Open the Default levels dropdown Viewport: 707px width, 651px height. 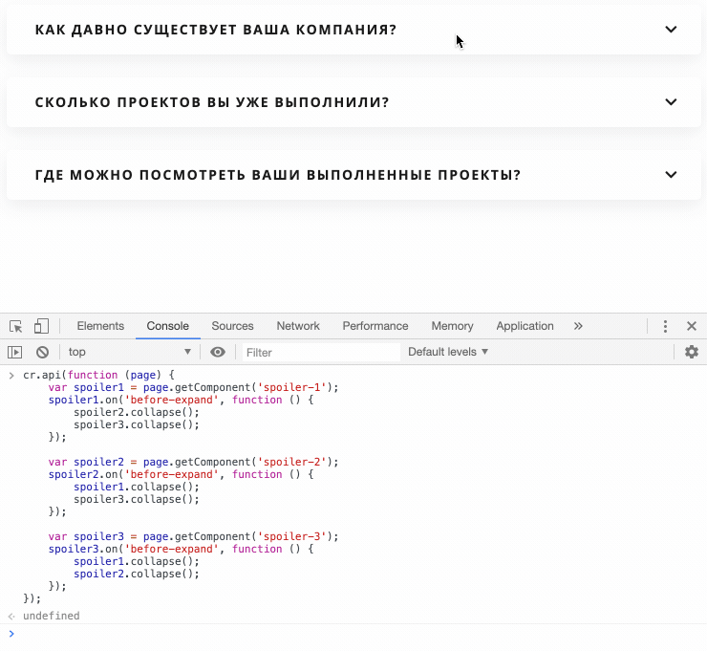tap(448, 352)
